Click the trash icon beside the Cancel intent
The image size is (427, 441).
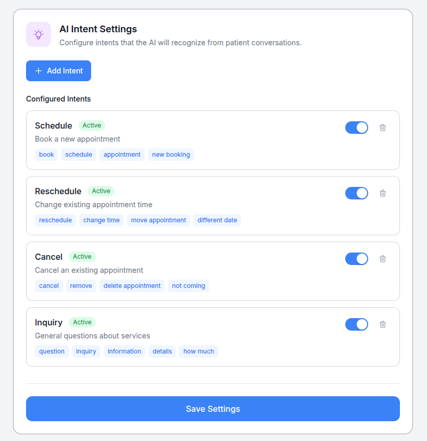point(383,258)
